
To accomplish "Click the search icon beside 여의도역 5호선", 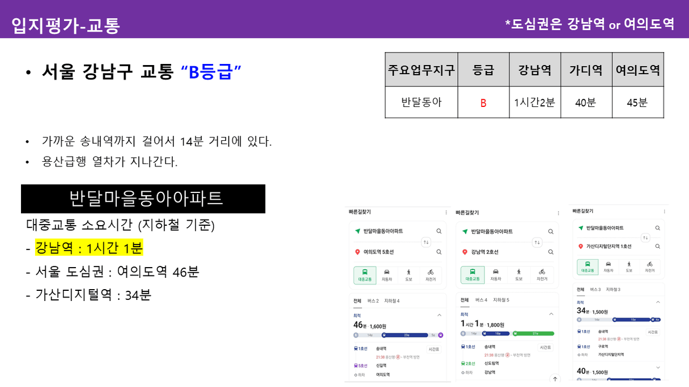I will point(439,252).
